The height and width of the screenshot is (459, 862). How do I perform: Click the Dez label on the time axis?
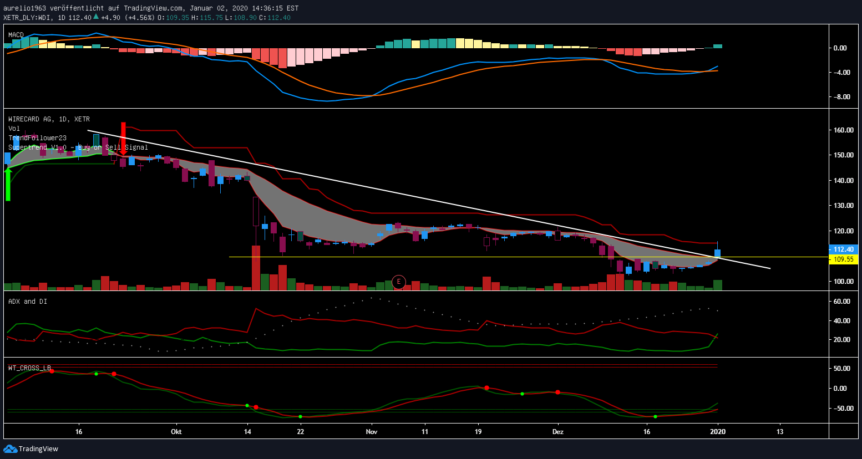click(558, 432)
